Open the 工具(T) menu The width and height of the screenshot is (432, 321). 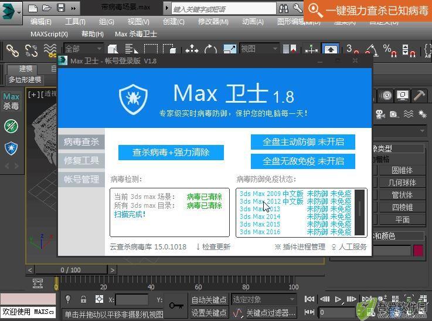pyautogui.click(x=75, y=22)
